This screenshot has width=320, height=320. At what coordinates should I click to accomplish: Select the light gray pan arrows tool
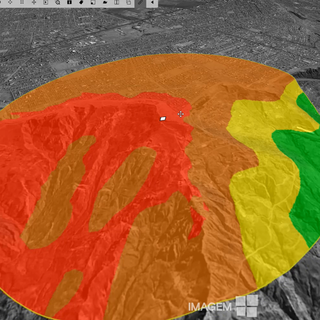coord(10,2)
